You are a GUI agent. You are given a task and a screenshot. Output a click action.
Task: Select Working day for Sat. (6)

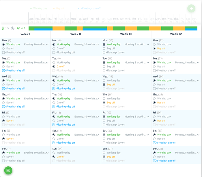[x=3, y=135]
